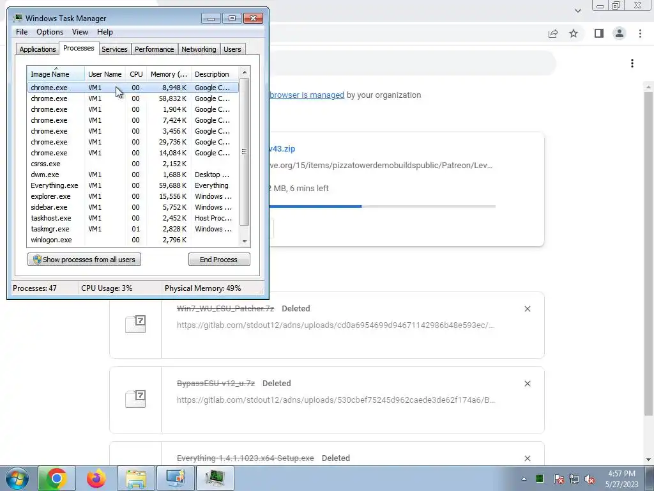Select the csrss.exe process row
Viewport: 654px width, 491px height.
click(133, 164)
